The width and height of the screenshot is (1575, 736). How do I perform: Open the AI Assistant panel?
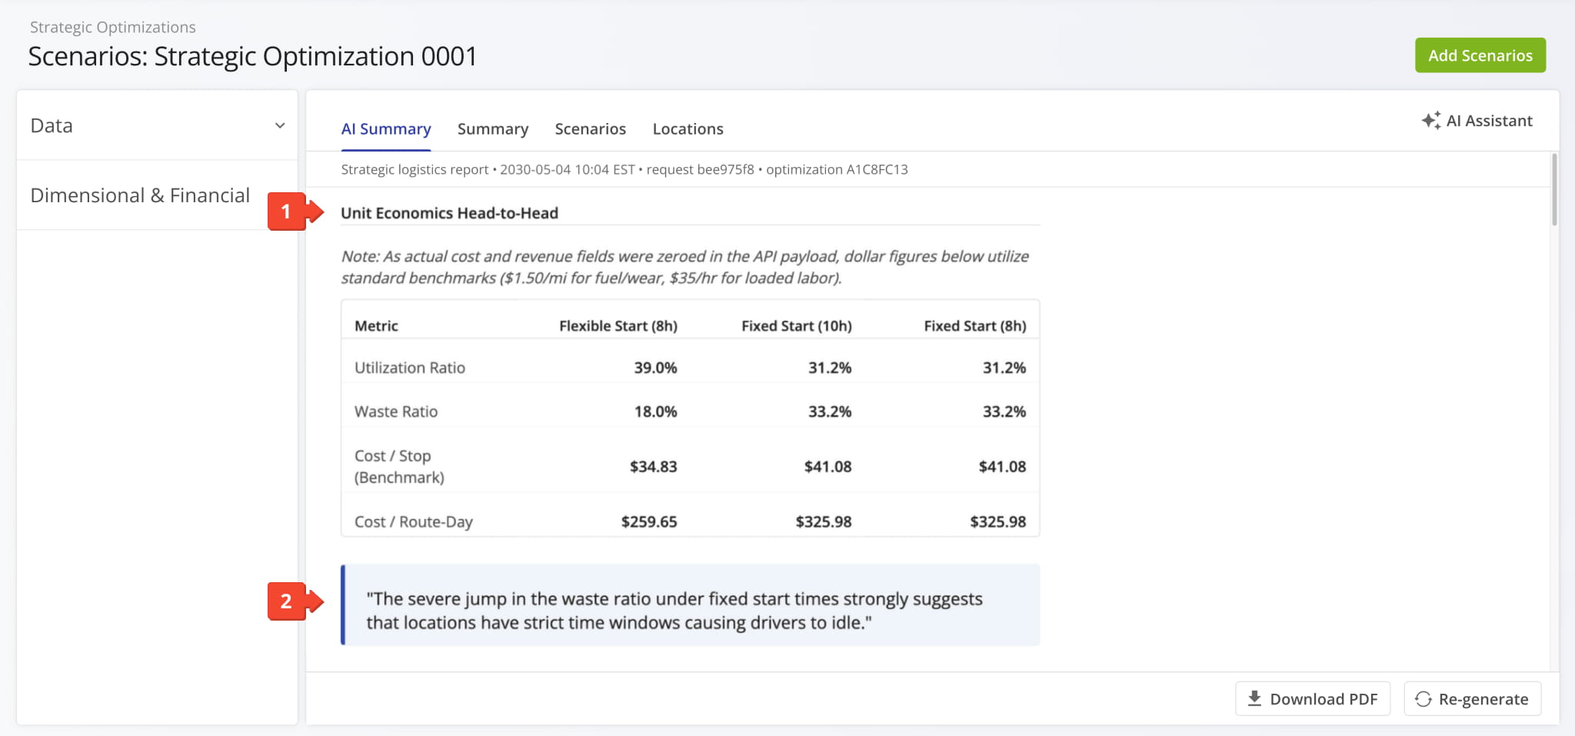(1477, 120)
